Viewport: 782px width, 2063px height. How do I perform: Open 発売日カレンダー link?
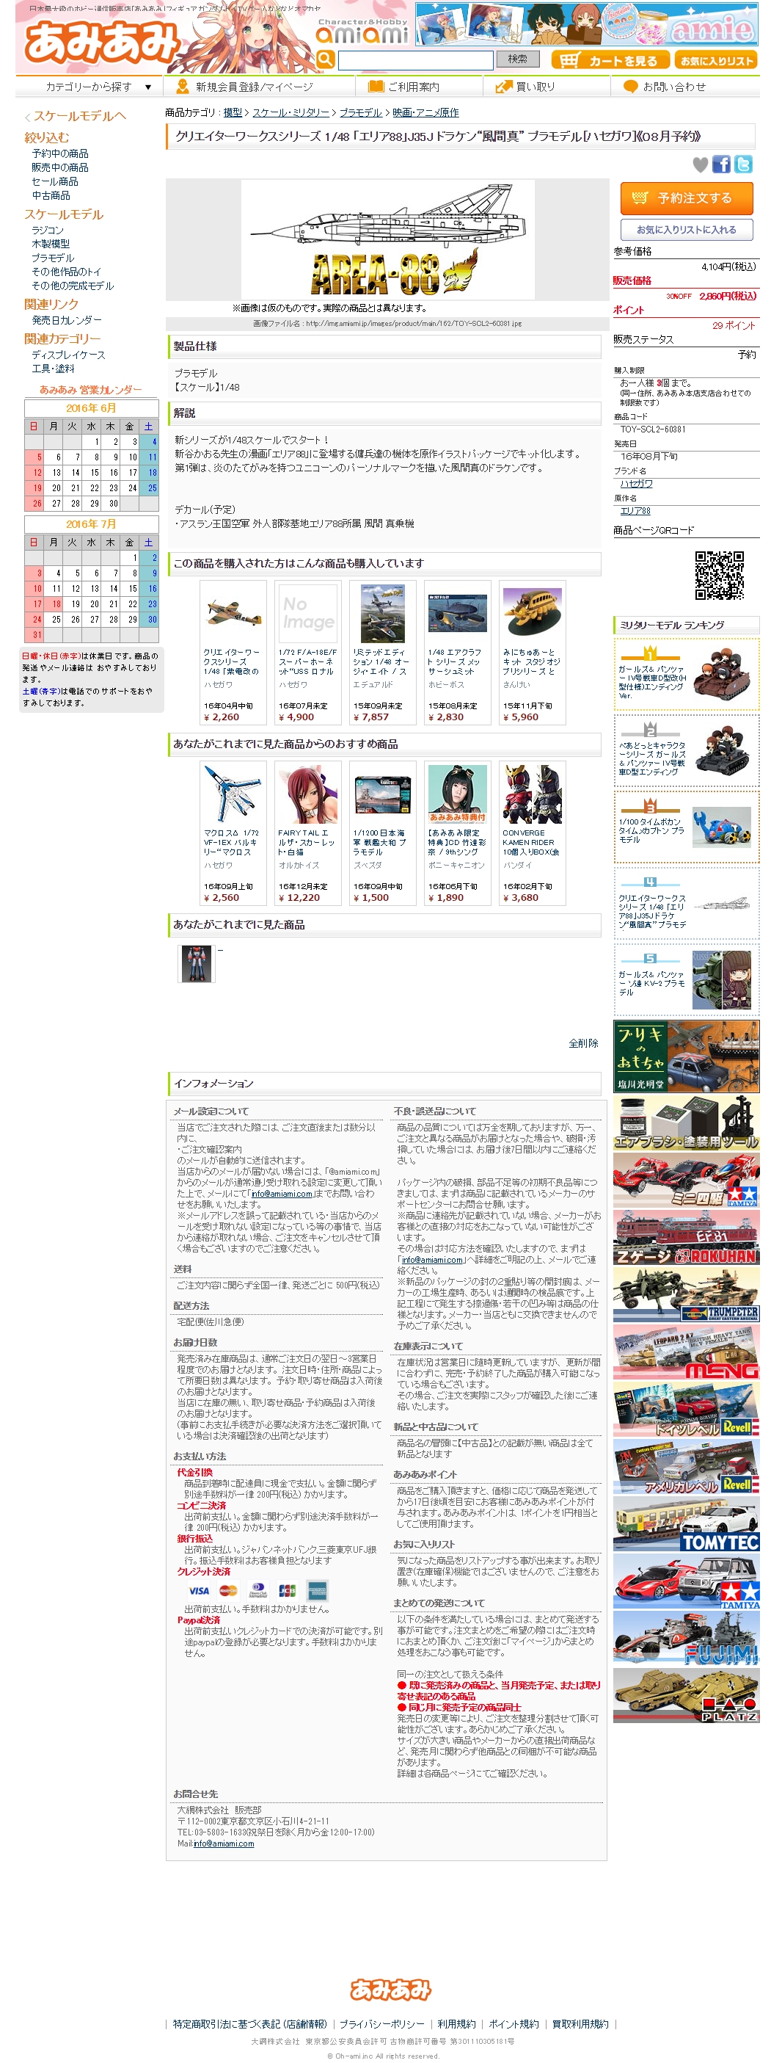67,320
